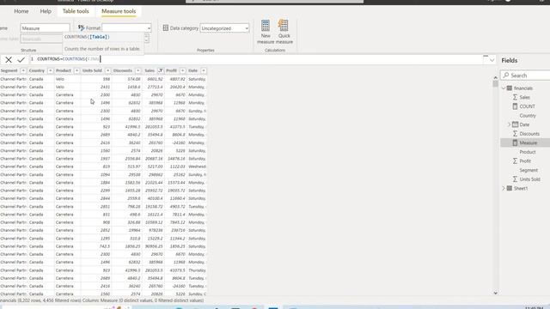Screen dimensions: 550x309
Task: Click the Velo product cell in first row
Action: 60,79
